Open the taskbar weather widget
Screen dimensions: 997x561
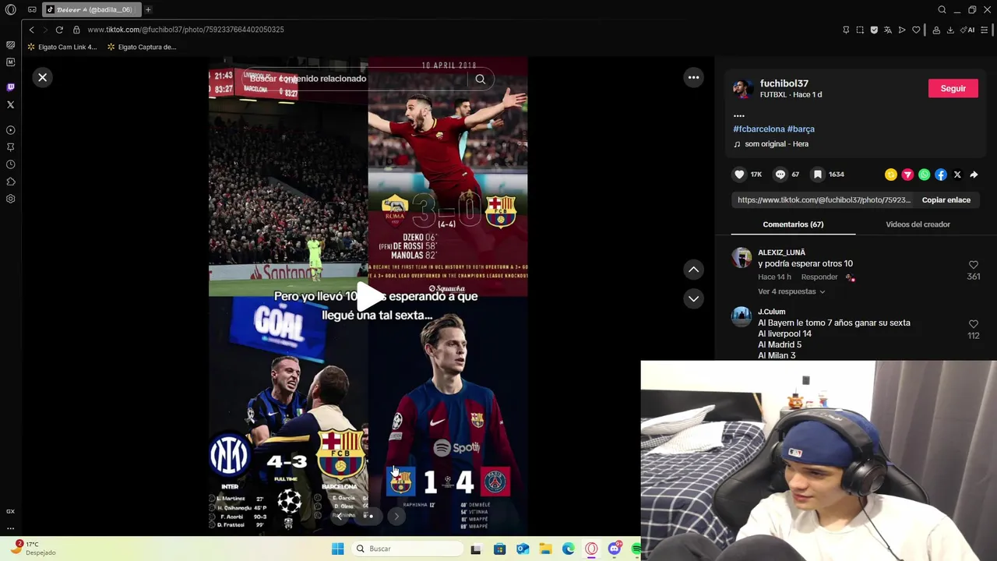click(35, 549)
